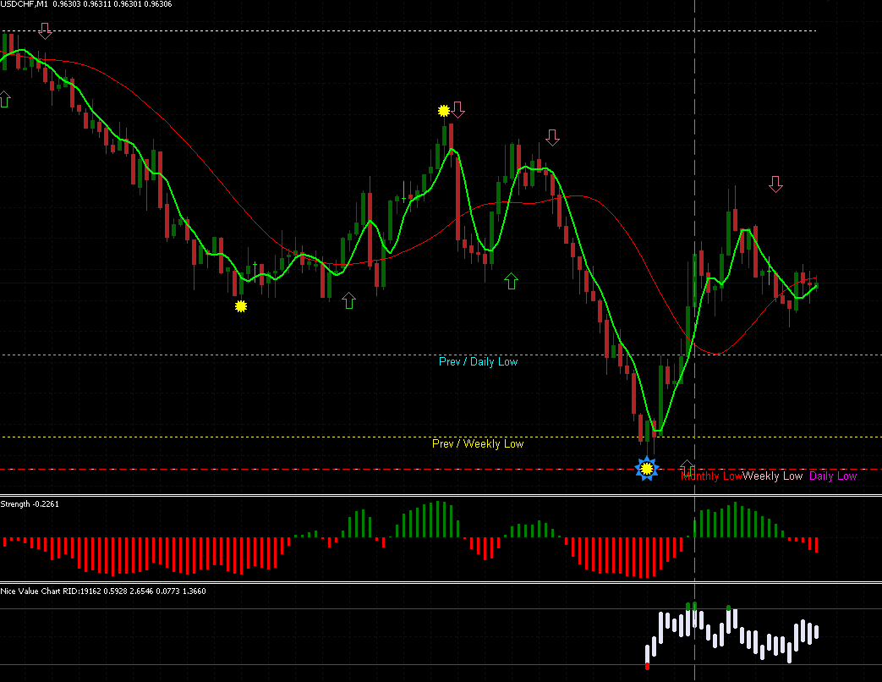Screen dimensions: 882x682
Task: Click the splitter between price chart and Strength panel
Action: [x=441, y=495]
